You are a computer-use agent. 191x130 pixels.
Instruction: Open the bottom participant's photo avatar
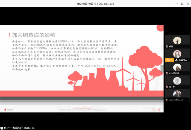(177, 94)
